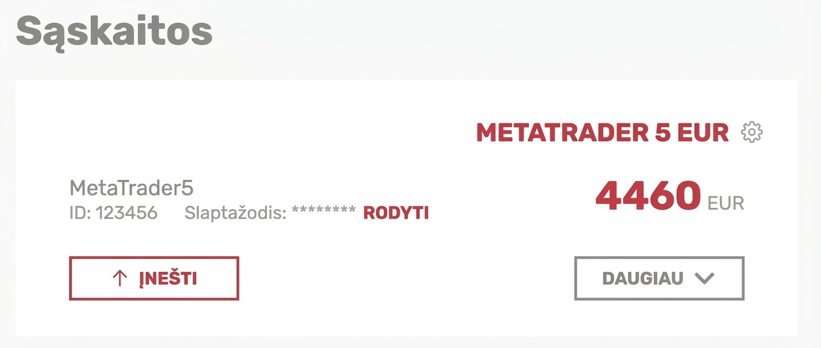Open account settings via the gear icon

pyautogui.click(x=752, y=132)
